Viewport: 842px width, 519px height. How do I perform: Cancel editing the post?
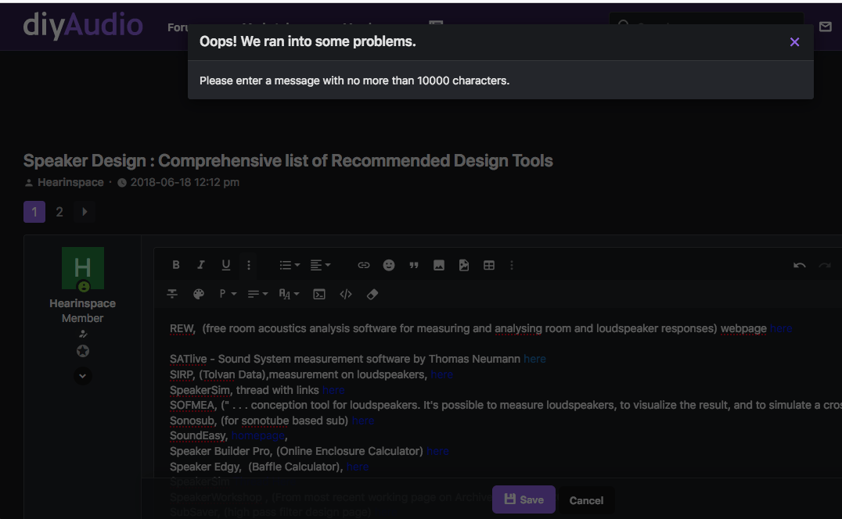tap(586, 500)
